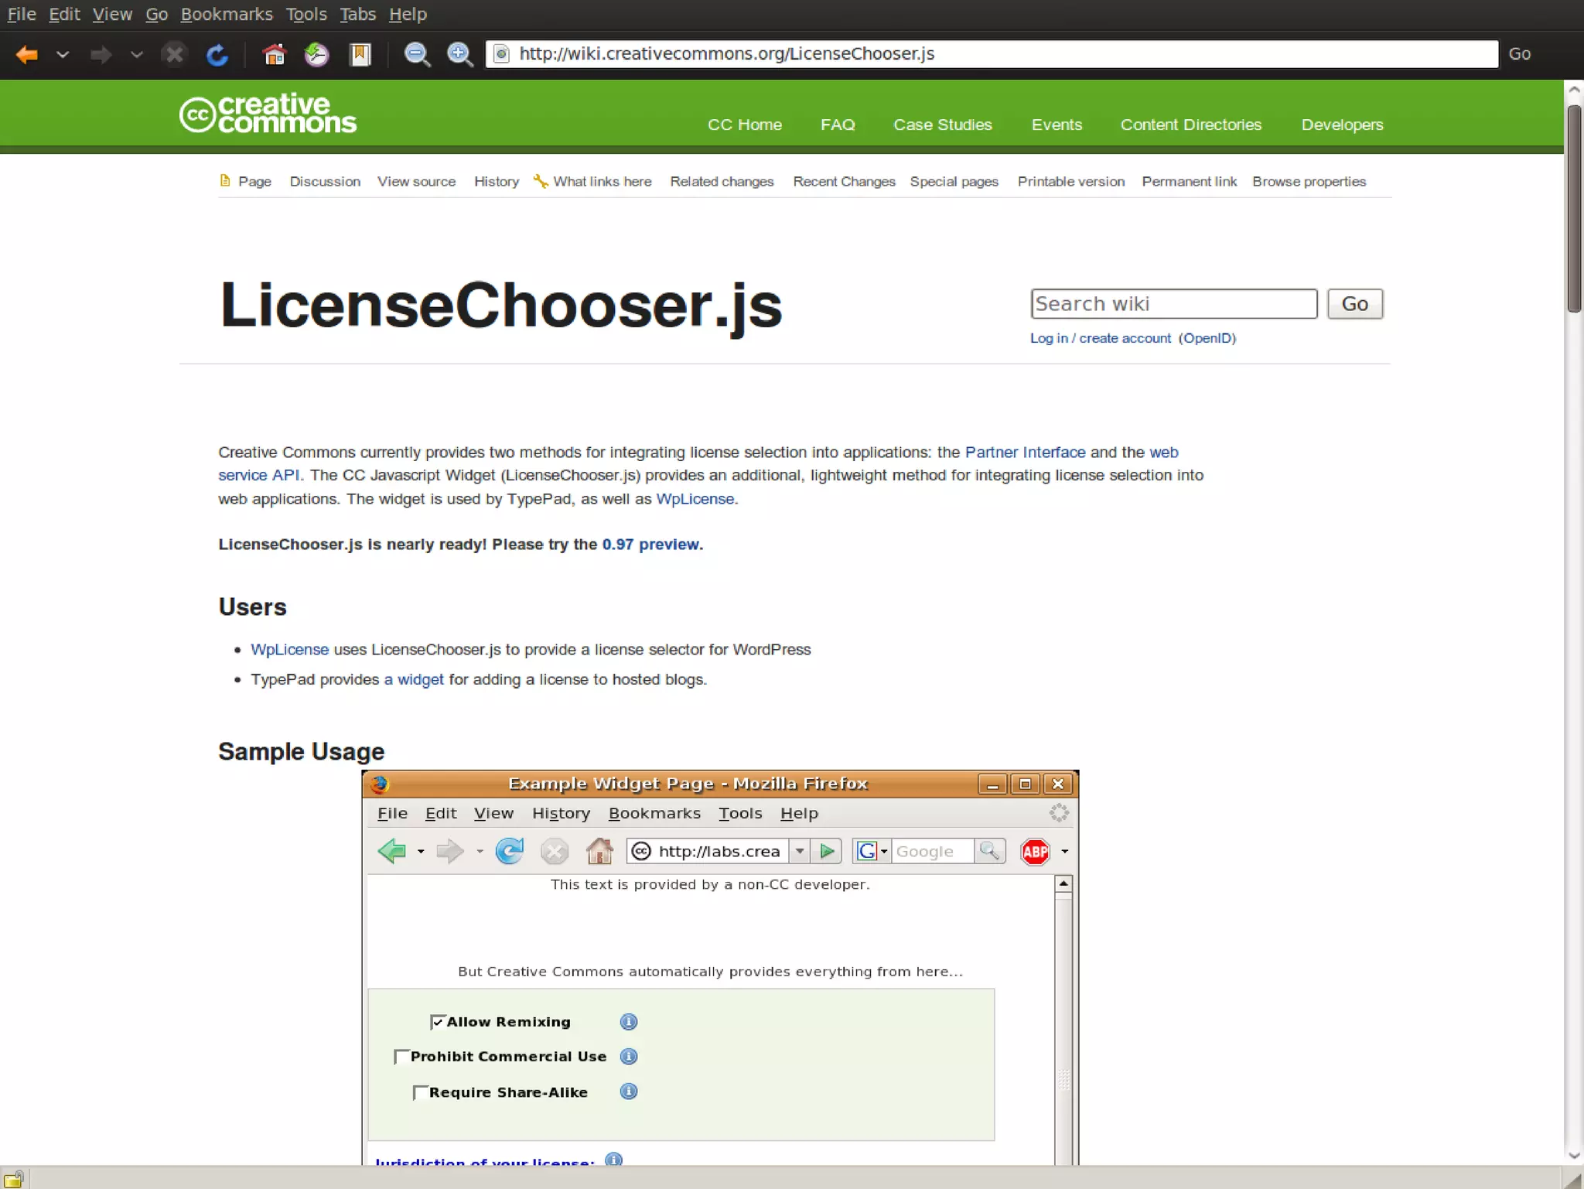
Task: Reload the page with the blue refresh icon
Action: coord(217,54)
